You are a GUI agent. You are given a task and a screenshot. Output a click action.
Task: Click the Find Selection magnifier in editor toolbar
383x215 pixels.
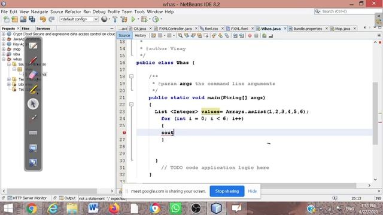tap(180, 36)
